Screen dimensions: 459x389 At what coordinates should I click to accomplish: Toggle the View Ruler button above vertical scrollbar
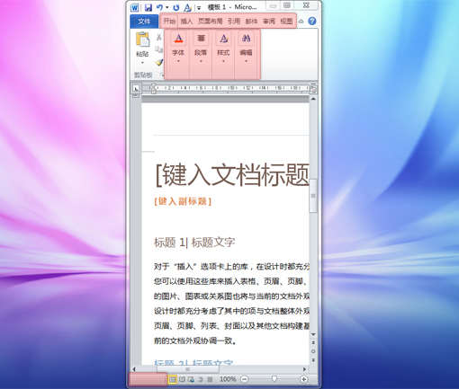313,89
